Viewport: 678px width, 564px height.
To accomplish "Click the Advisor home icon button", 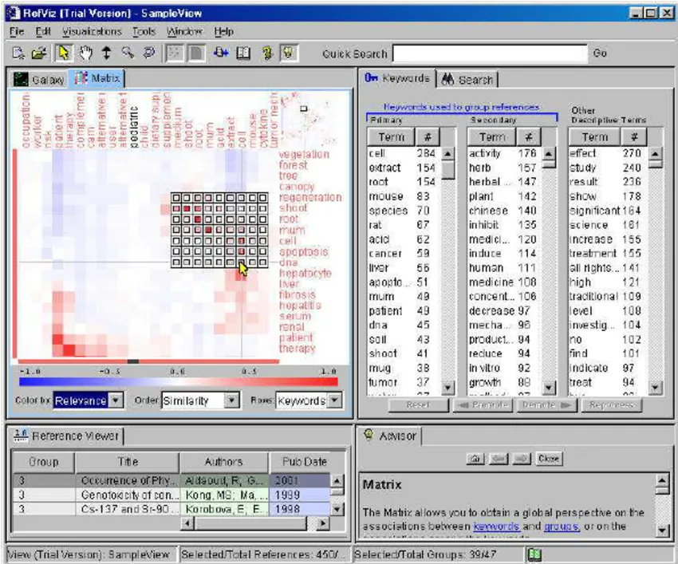I will click(475, 459).
